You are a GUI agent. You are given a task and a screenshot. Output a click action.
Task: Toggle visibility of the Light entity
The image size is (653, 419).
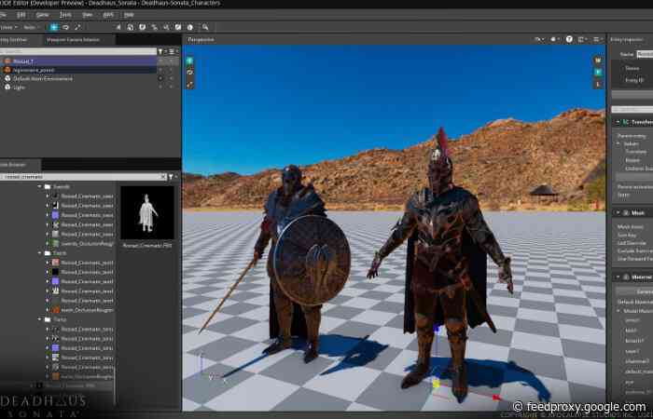[161, 88]
